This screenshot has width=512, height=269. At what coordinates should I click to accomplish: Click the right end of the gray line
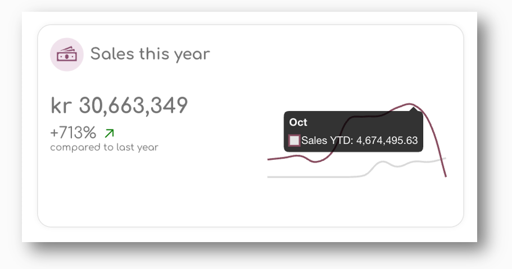coord(445,158)
